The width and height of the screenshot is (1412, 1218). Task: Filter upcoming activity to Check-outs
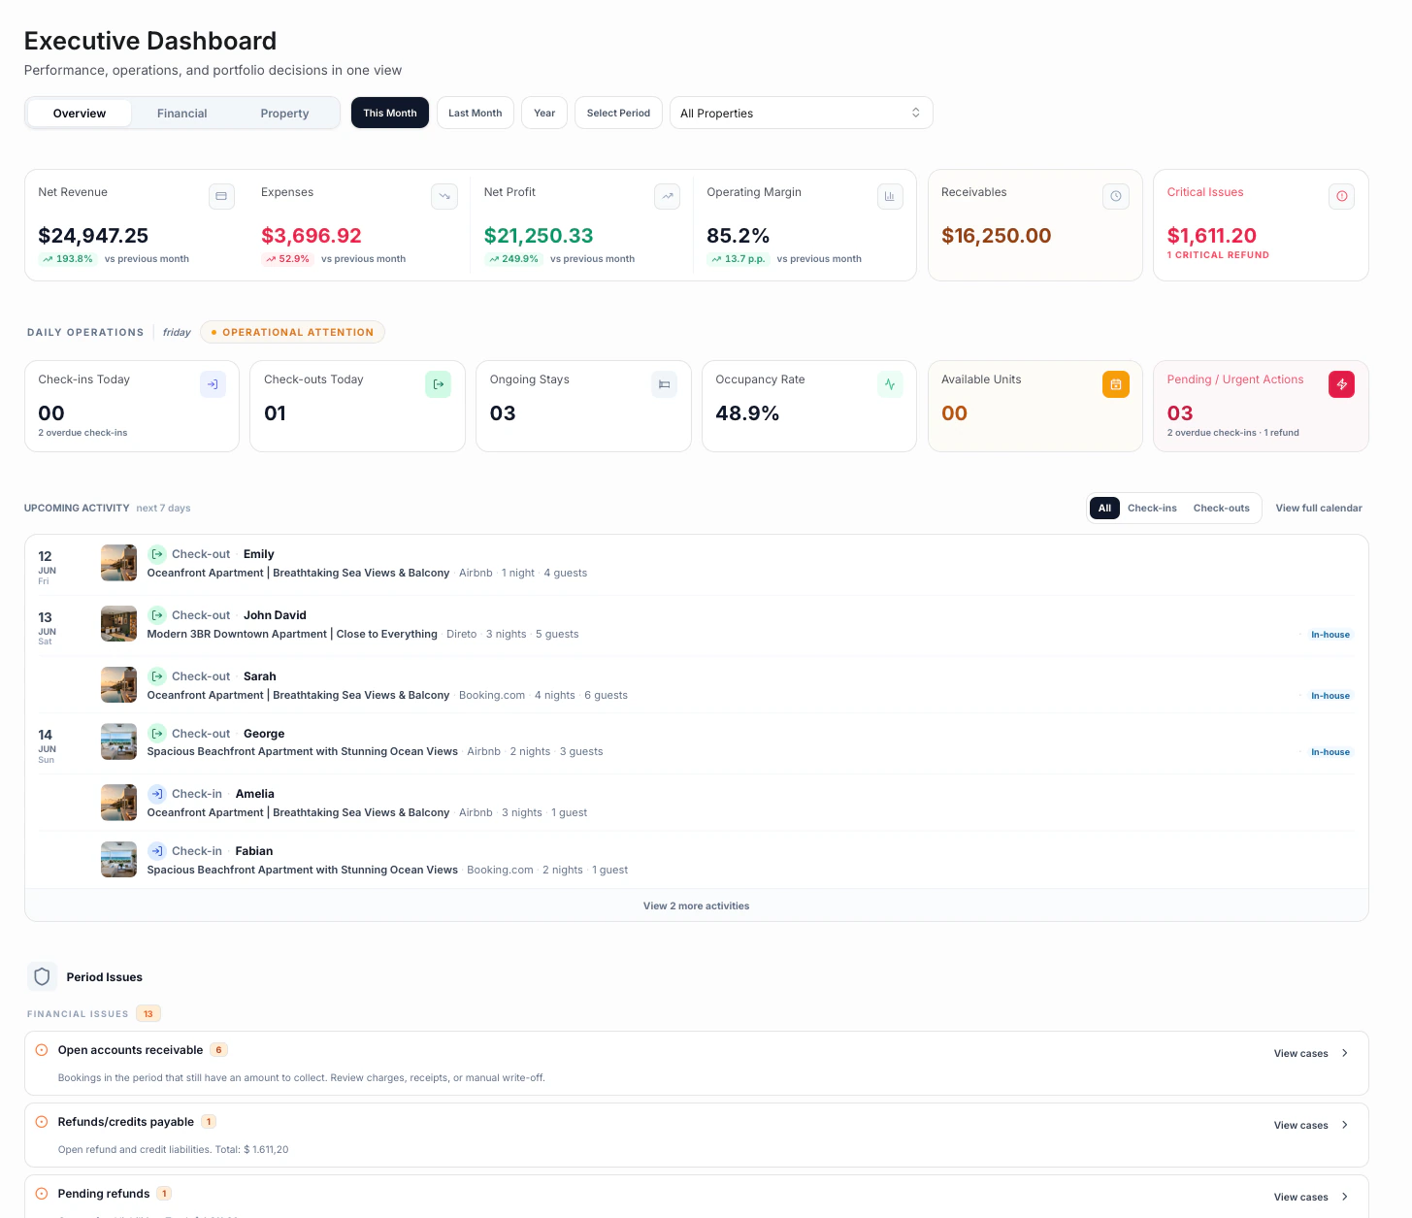click(1222, 508)
